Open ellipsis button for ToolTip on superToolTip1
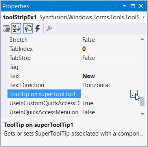148x147 pixels. click(x=134, y=94)
